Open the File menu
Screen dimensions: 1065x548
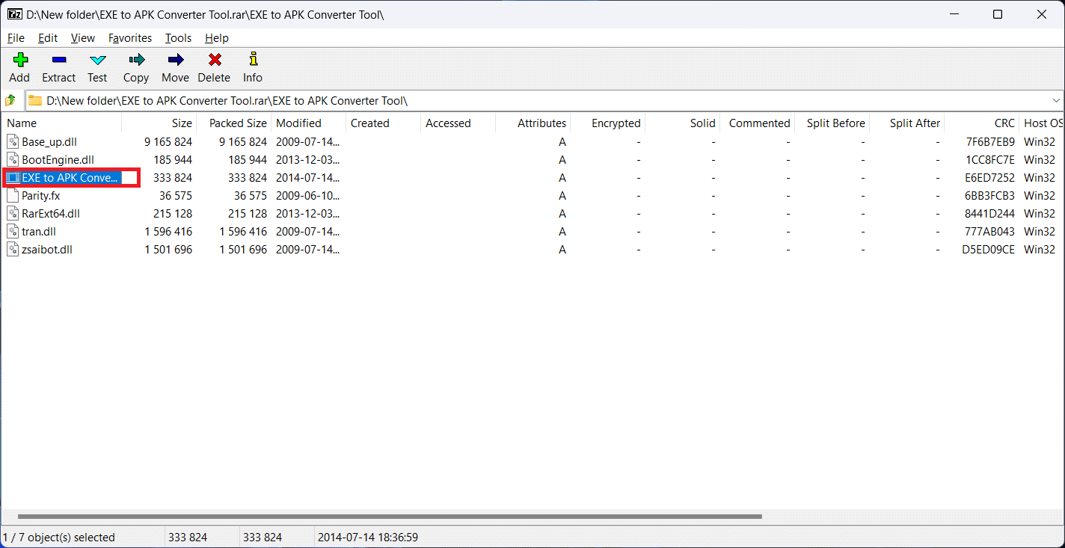(15, 38)
